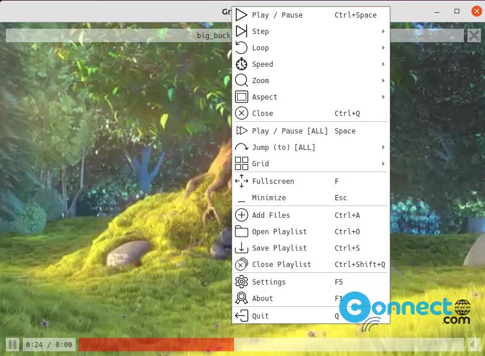This screenshot has height=356, width=485.
Task: Click the Add Files plus icon
Action: click(241, 215)
